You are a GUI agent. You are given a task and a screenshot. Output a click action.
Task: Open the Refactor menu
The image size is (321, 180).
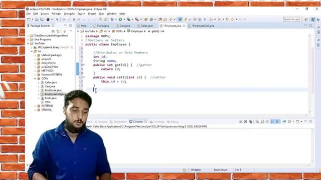coord(56,13)
